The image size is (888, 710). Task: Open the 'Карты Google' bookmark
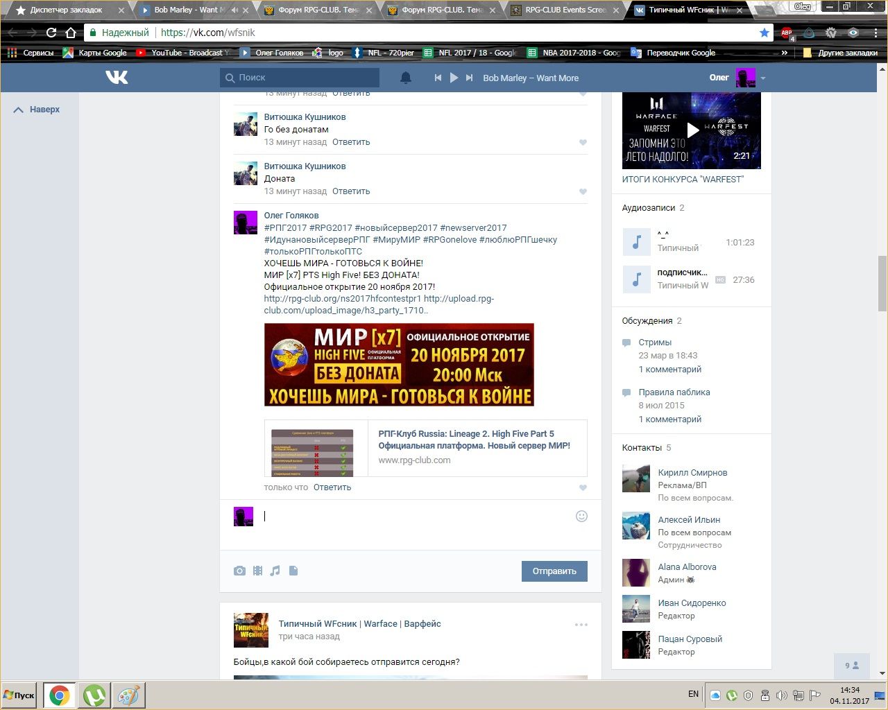click(95, 53)
